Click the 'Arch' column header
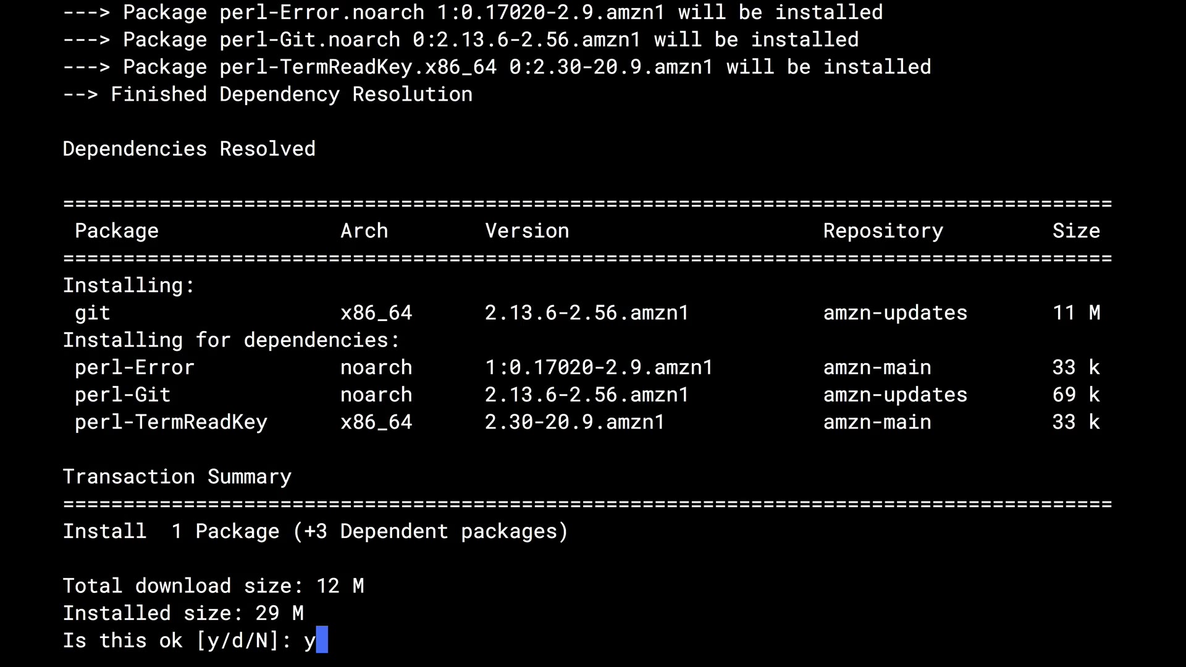The image size is (1186, 667). pos(364,231)
